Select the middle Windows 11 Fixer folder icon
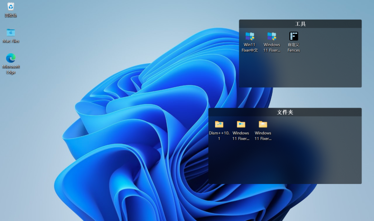Viewport: 374px width, 221px height. pyautogui.click(x=241, y=125)
